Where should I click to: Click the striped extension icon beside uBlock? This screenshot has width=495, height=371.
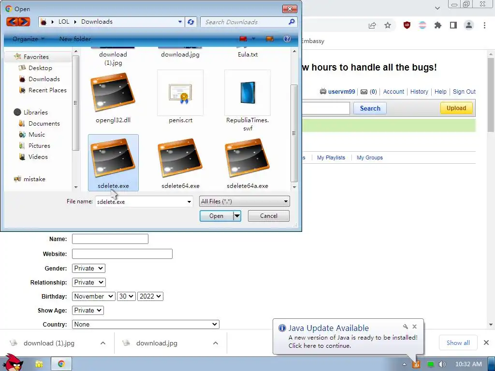click(x=422, y=25)
